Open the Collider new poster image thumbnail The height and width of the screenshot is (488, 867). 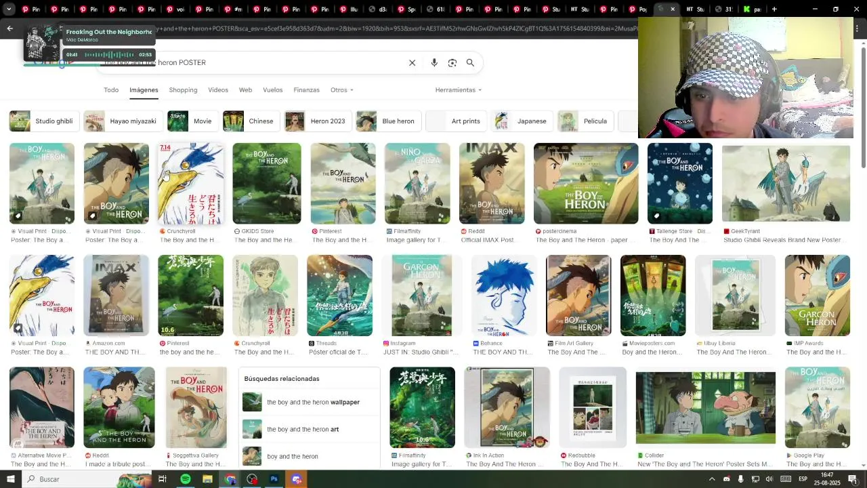pyautogui.click(x=706, y=407)
